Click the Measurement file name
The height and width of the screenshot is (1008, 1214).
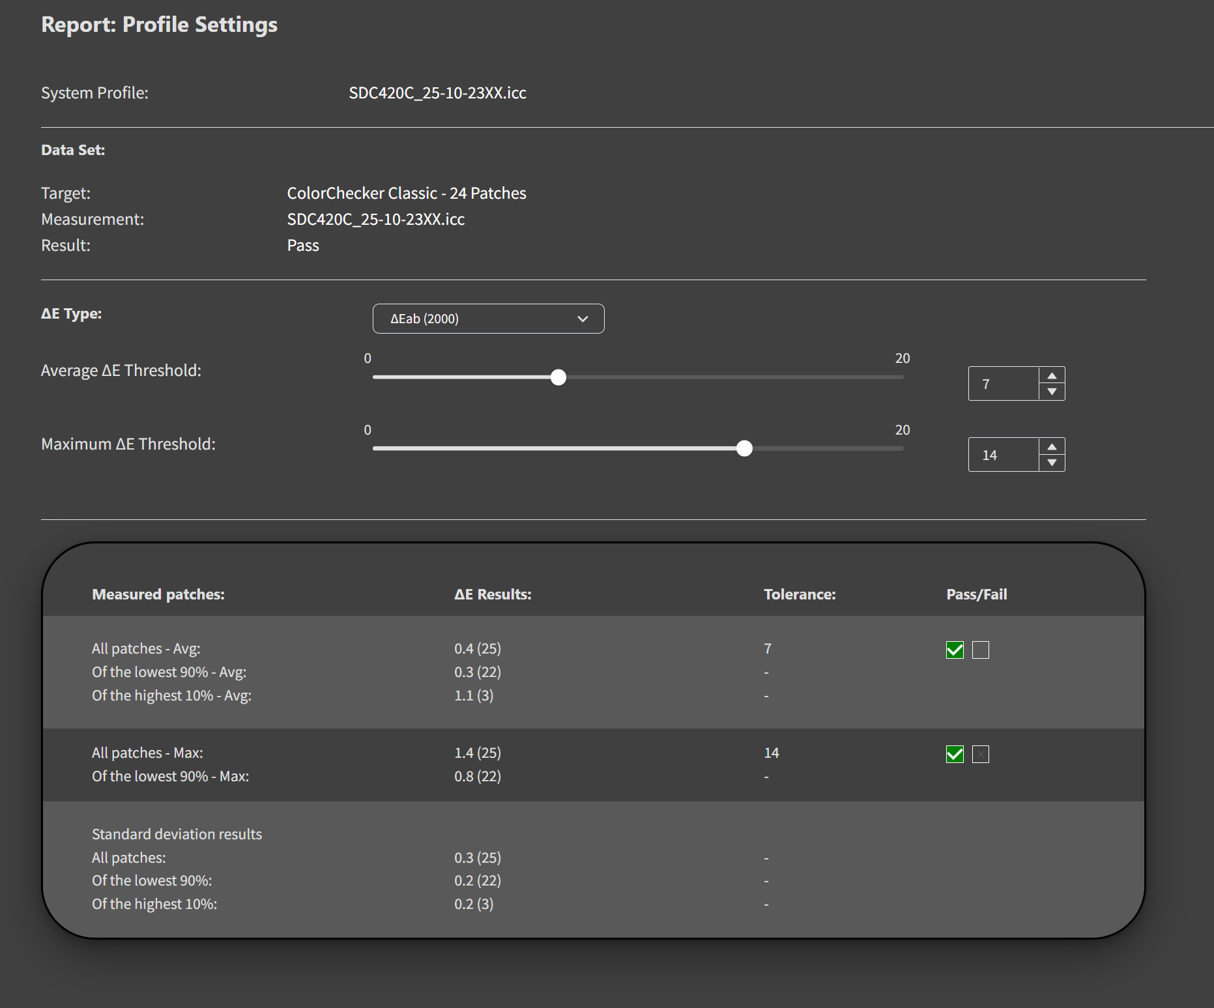click(x=376, y=220)
